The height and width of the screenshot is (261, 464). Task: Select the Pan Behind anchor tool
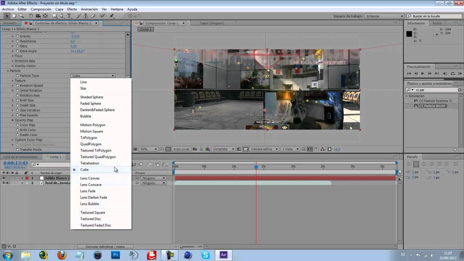45,16
